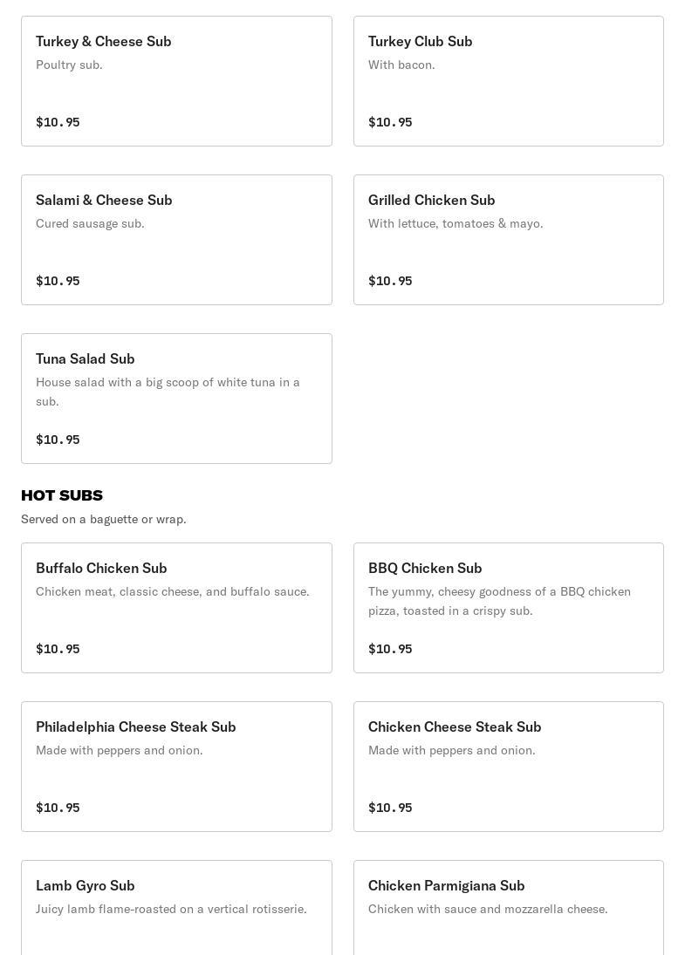Pick the Philadelphia Cheese Steak Sub

176,767
